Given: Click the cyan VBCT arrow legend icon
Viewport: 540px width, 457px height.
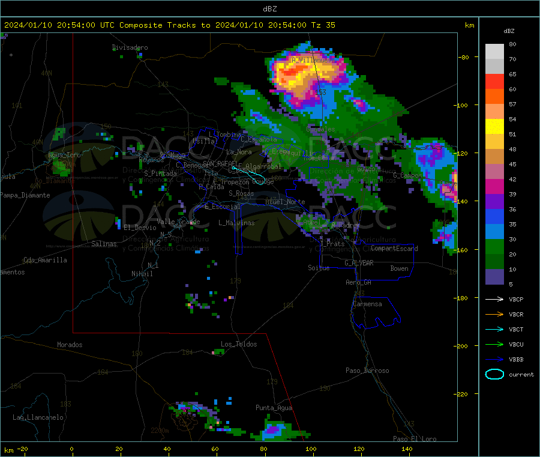Looking at the screenshot, I should coord(494,330).
